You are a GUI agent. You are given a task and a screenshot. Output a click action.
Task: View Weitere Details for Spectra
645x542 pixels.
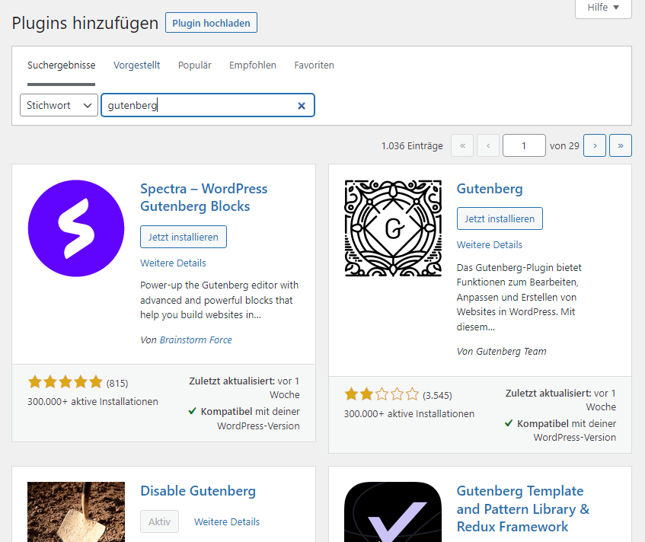pyautogui.click(x=173, y=263)
